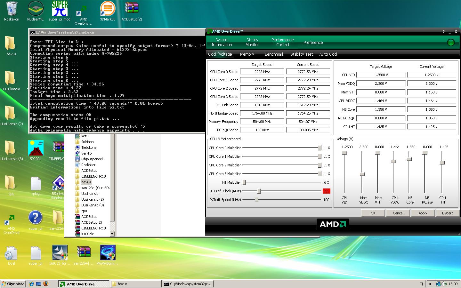Open the Status Monitor menu
The width and height of the screenshot is (461, 288).
pyautogui.click(x=252, y=42)
